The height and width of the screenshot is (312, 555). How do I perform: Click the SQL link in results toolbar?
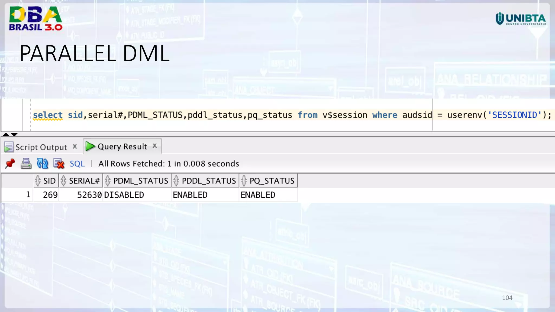click(x=77, y=164)
